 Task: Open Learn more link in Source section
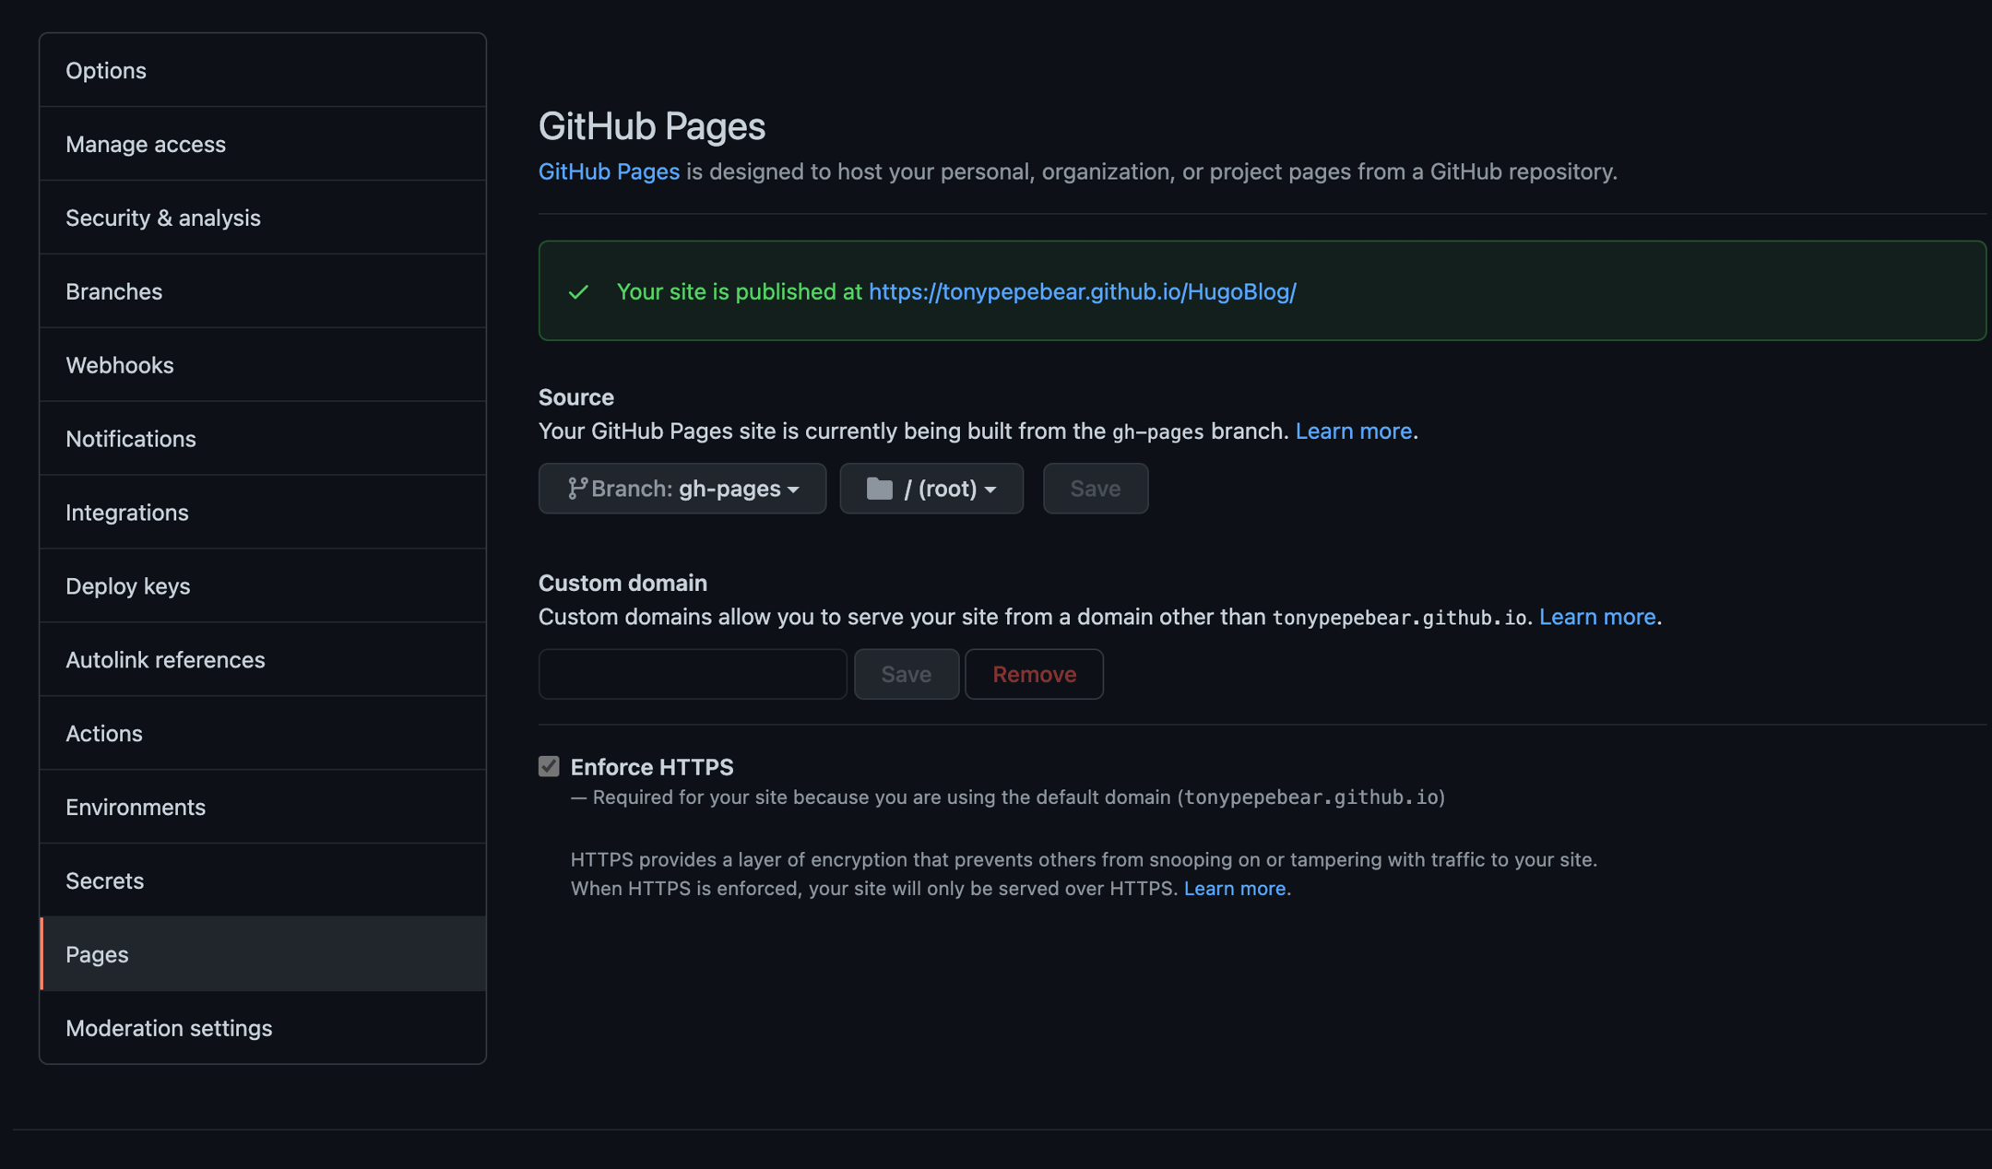1354,431
